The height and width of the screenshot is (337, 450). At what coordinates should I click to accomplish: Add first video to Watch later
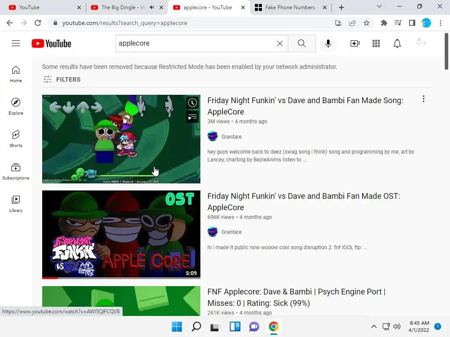(x=192, y=103)
